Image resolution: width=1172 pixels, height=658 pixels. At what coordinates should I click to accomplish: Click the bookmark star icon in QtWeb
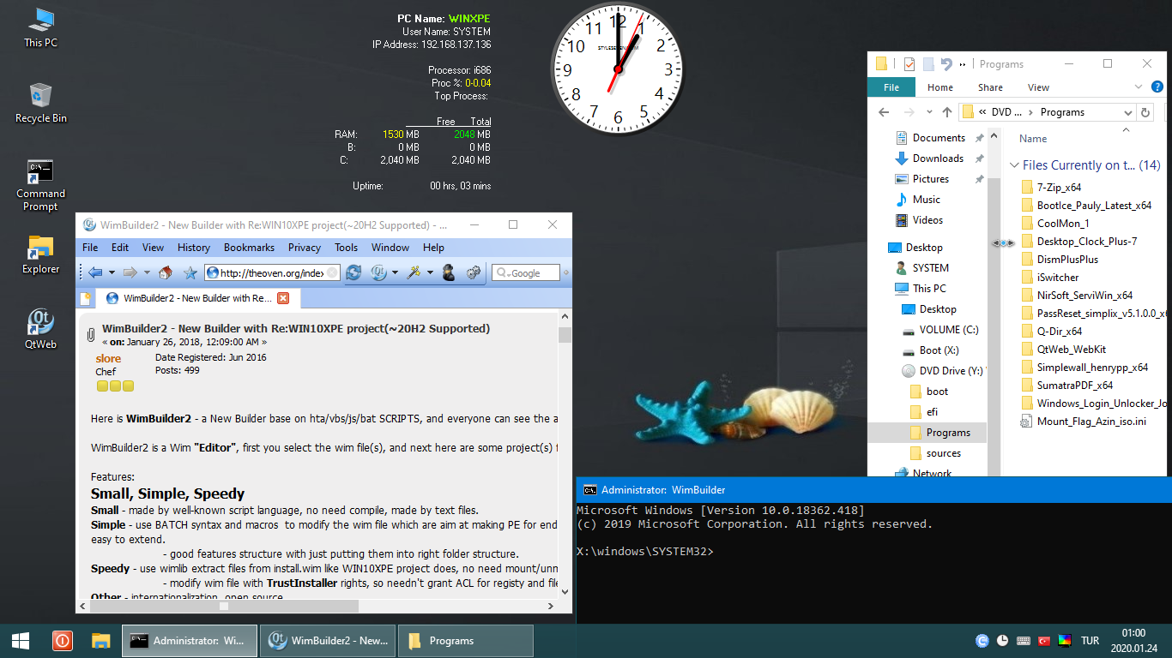[x=190, y=272]
